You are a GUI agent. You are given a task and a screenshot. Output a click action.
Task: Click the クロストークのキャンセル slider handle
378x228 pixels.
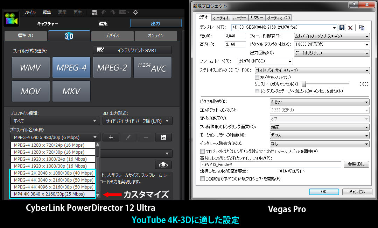[x=304, y=84]
